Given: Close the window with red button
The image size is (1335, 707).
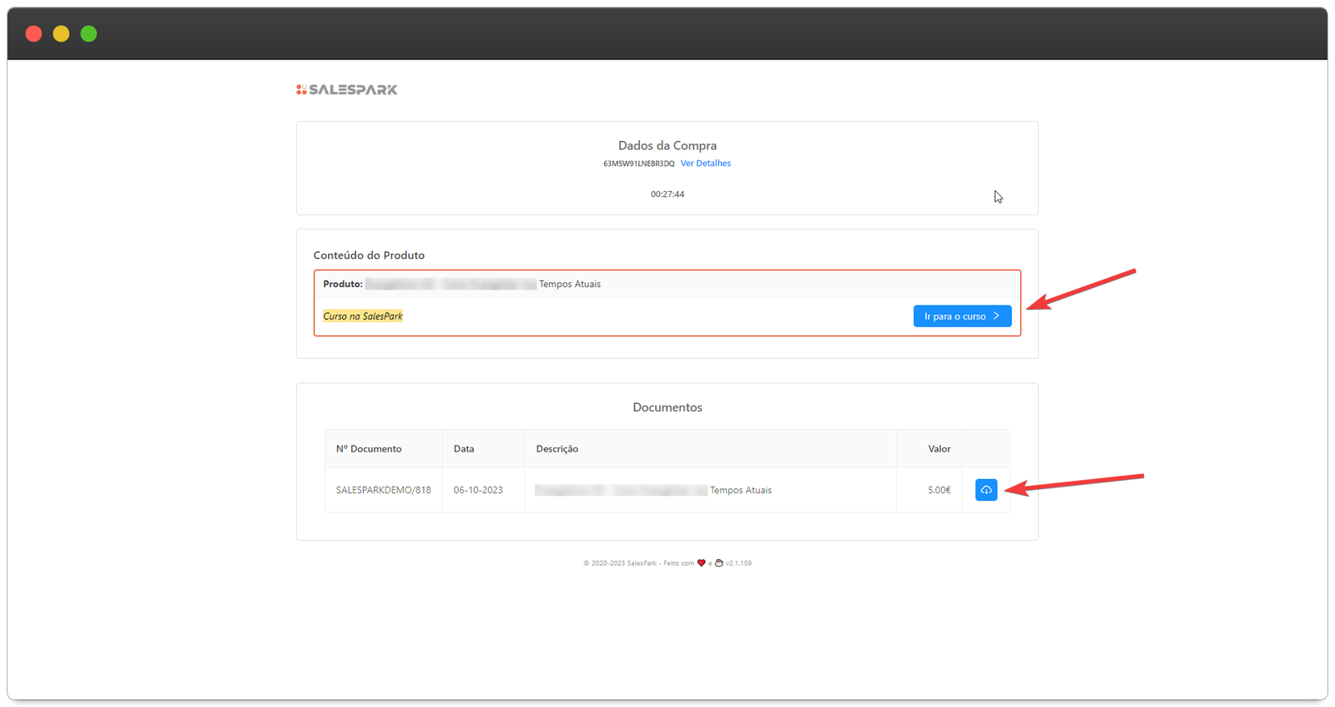Looking at the screenshot, I should coord(33,33).
